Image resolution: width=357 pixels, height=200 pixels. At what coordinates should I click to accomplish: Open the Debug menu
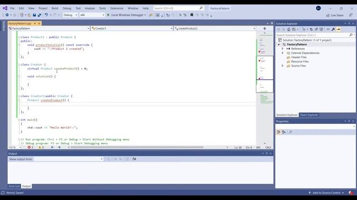(x=67, y=8)
